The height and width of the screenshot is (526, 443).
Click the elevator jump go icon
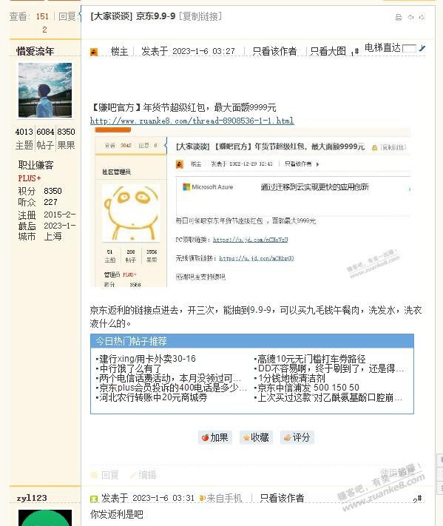pos(422,48)
